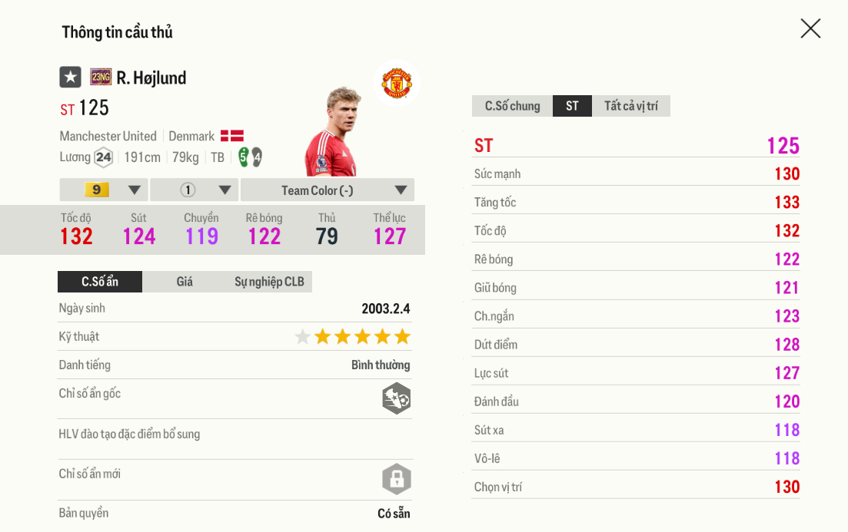Screen dimensions: 848x532
Task: Click the Manchester United club crest
Action: (397, 83)
